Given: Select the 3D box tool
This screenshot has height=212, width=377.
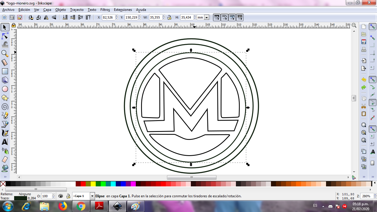Looking at the screenshot, I should click(5, 80).
